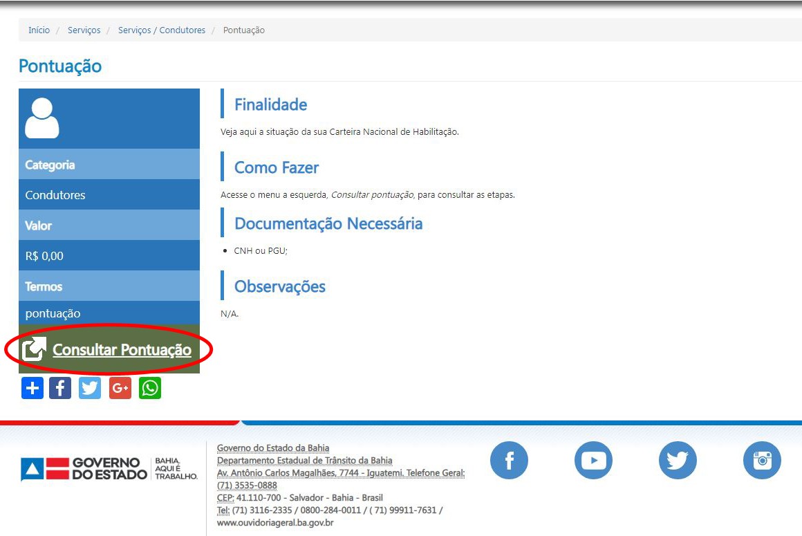The width and height of the screenshot is (802, 536).
Task: Click the Av. Antônio Carlos Magalhães address line
Action: pyautogui.click(x=341, y=473)
